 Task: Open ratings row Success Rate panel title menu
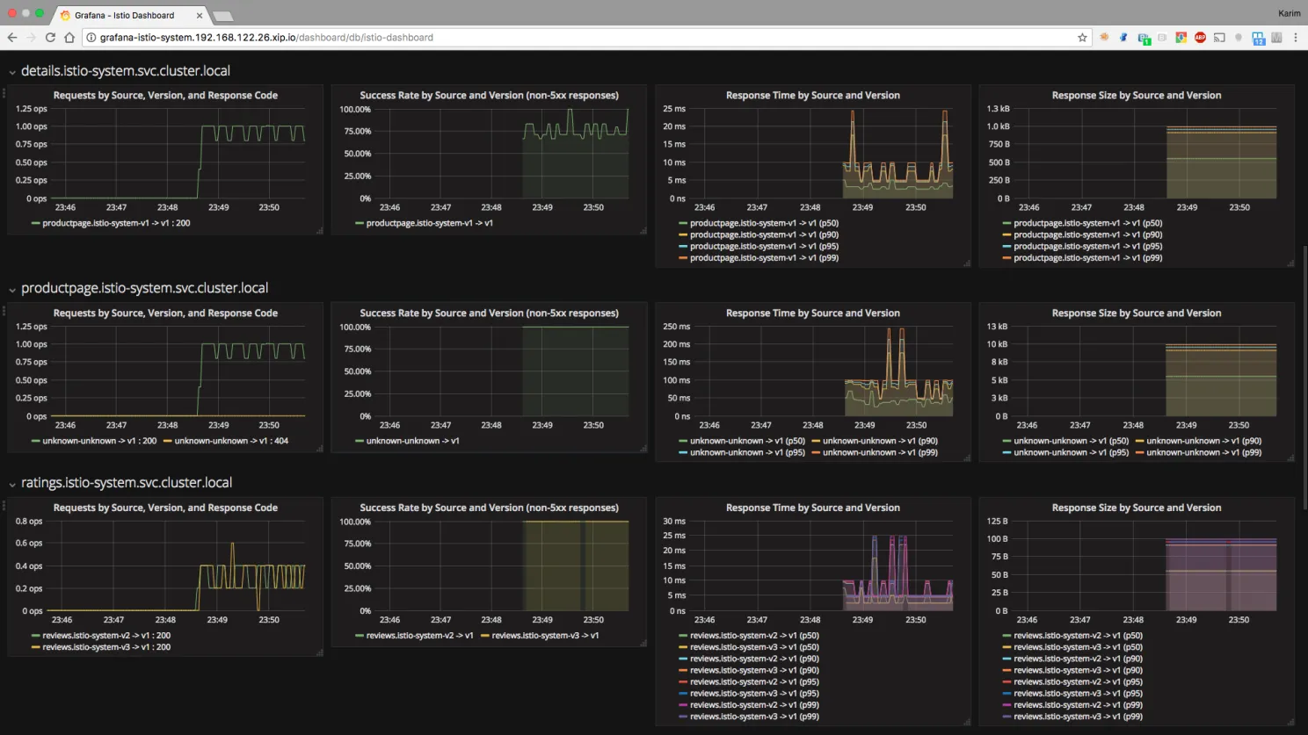coord(489,508)
